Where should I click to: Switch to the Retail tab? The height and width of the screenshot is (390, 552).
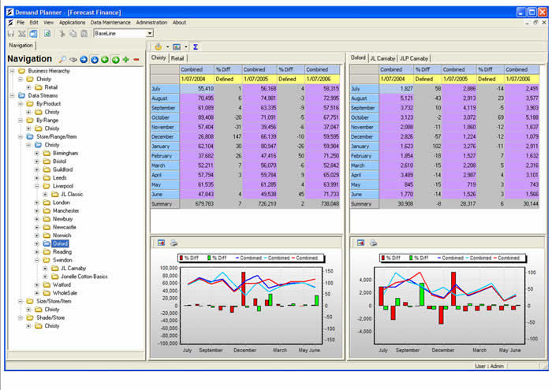tap(177, 58)
